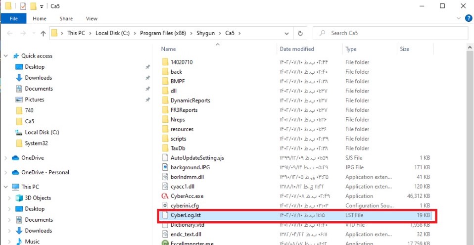
Task: Click the TaxDb folder icon
Action: [166, 148]
